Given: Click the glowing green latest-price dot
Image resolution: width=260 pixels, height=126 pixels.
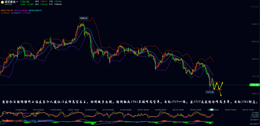Looking at the screenshot, I should [x=214, y=85].
